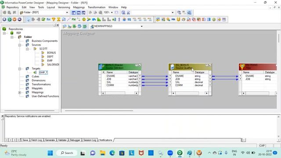Open the Repository menu

tap(13, 7)
